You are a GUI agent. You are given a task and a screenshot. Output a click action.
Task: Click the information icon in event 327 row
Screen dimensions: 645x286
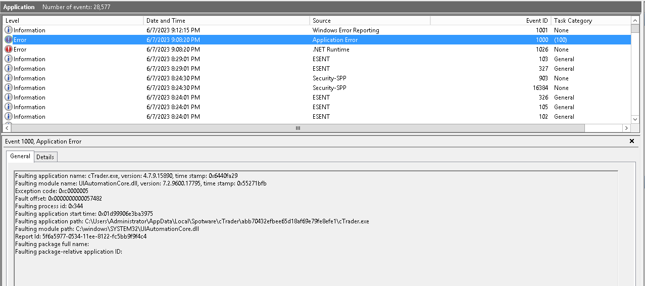point(9,69)
